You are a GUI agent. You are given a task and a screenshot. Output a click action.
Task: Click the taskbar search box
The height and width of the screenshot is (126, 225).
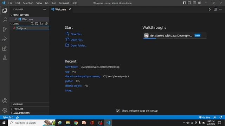(32, 123)
